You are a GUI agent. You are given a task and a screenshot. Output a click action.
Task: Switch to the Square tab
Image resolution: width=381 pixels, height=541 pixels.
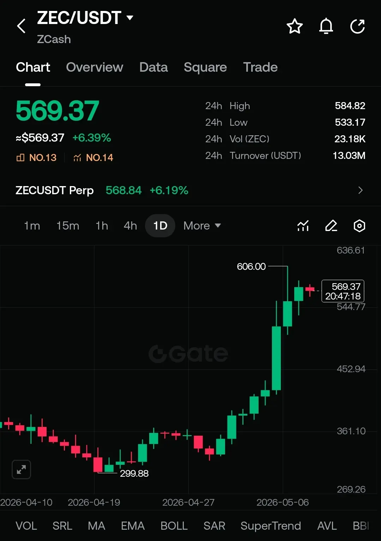point(205,67)
